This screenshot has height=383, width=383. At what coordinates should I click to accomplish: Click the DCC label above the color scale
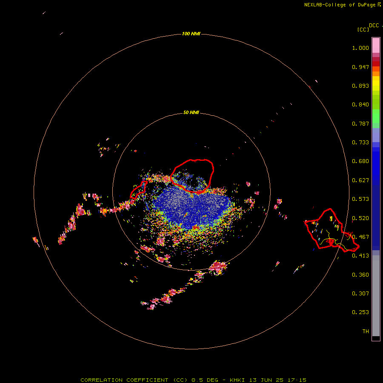tap(374, 26)
